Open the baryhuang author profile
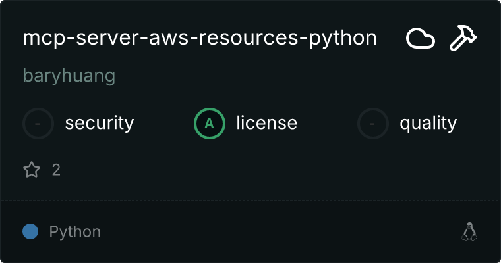The width and height of the screenshot is (501, 263). coord(69,76)
